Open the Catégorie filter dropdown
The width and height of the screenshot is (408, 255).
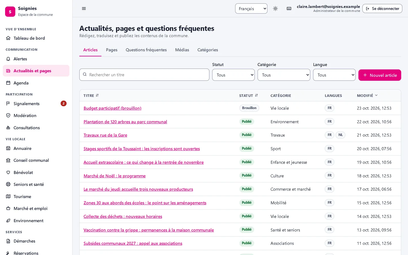pyautogui.click(x=284, y=75)
